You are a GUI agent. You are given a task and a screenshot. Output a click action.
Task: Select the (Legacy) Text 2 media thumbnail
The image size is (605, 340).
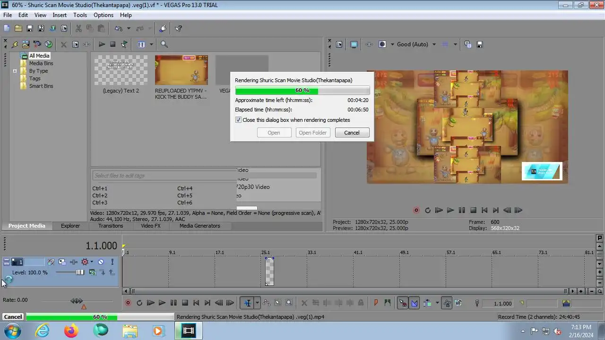coord(121,70)
